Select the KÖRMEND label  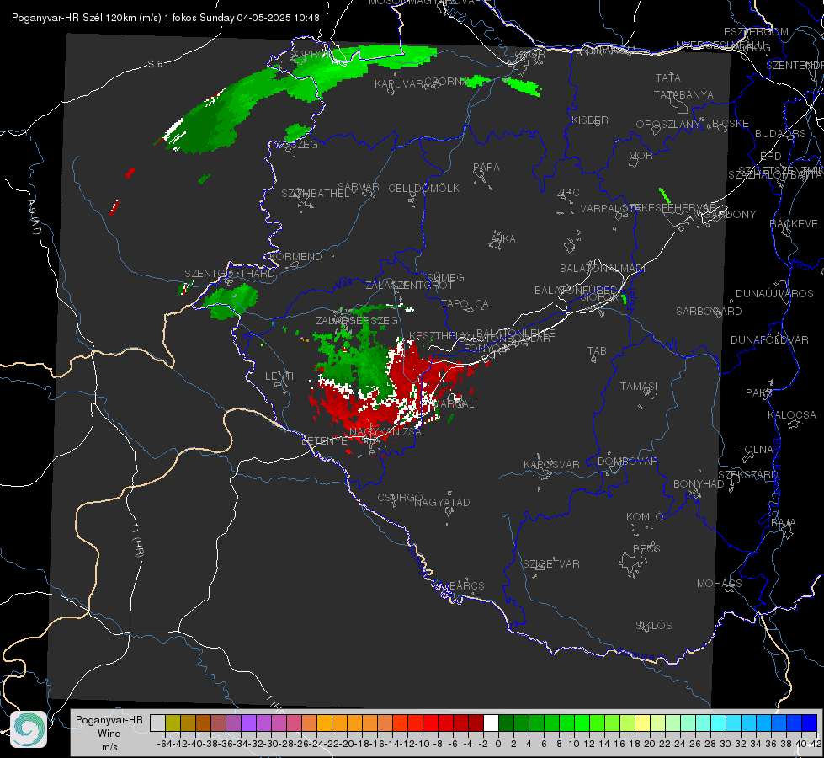(295, 257)
